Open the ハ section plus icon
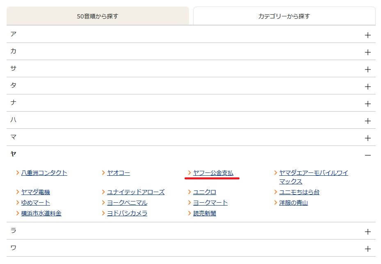The image size is (381, 264). (x=367, y=121)
